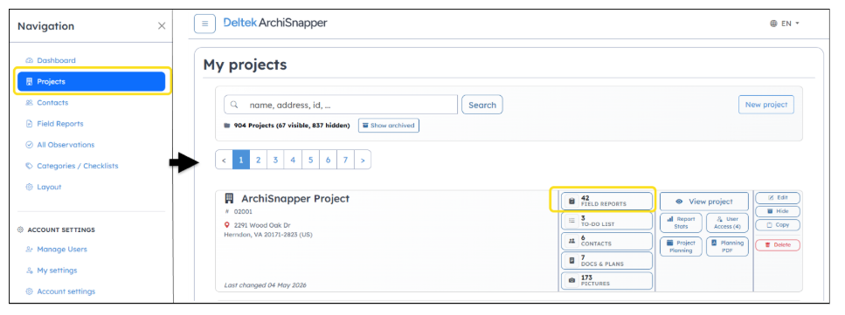Open the 42 Field Reports button
Viewport: 845px width, 315px height.
click(606, 201)
